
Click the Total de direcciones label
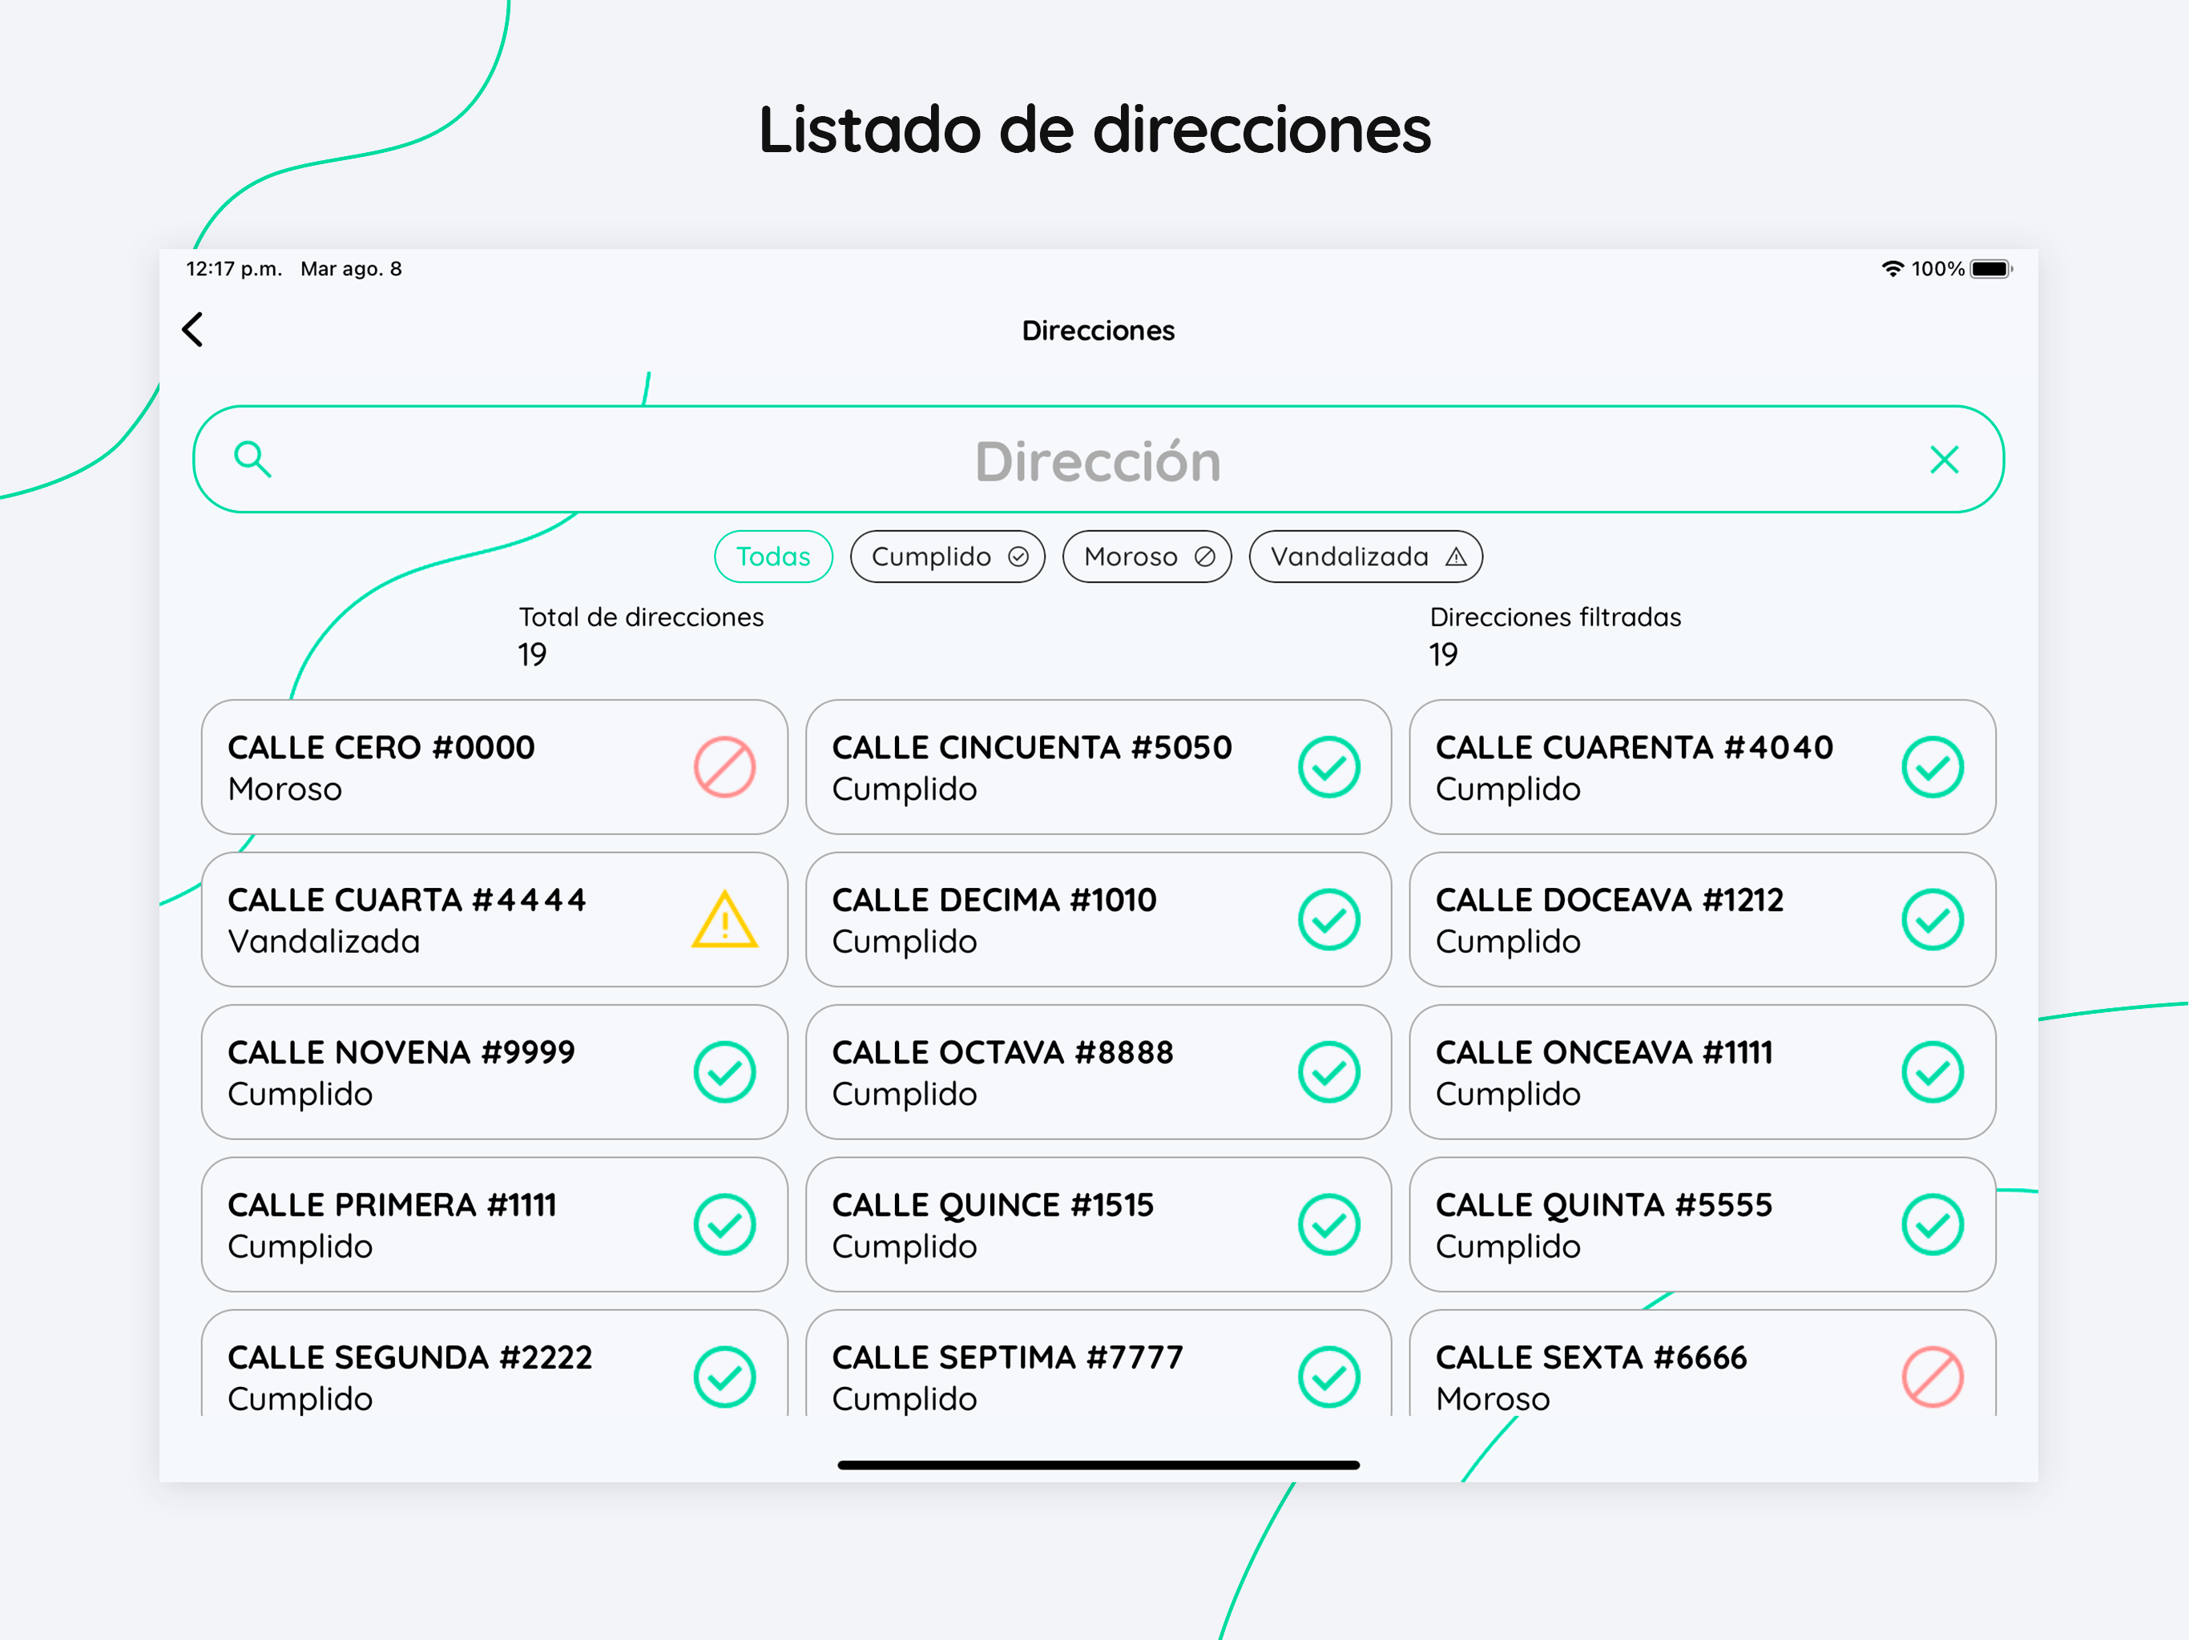coord(641,617)
